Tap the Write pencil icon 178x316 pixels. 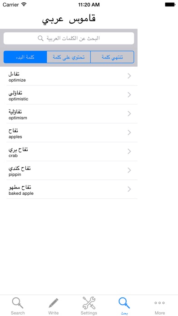coord(54,303)
